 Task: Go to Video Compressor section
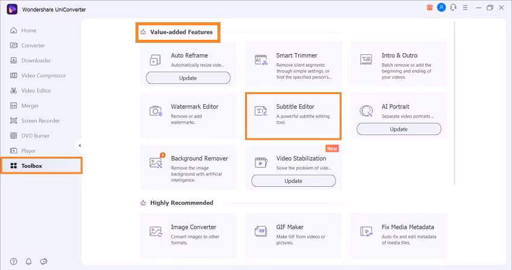point(43,75)
